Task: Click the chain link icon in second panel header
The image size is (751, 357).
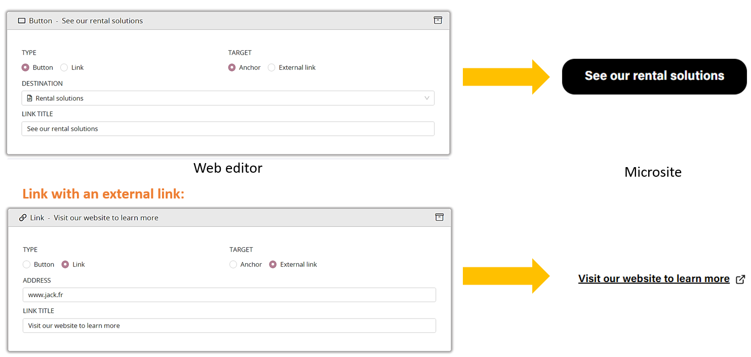Action: pyautogui.click(x=23, y=218)
